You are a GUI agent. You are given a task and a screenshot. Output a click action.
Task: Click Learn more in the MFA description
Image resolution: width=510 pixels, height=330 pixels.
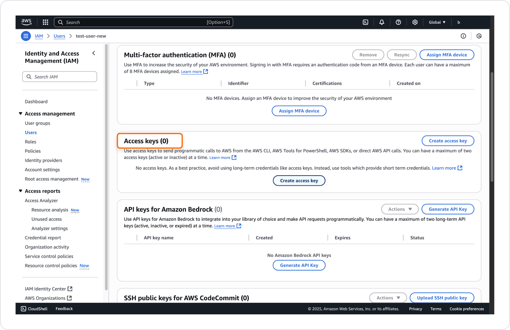(192, 72)
